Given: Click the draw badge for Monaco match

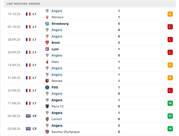Looking at the screenshot, I should (x=170, y=14).
